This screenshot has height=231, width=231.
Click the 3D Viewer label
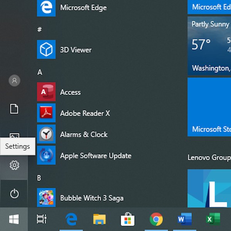pos(76,50)
